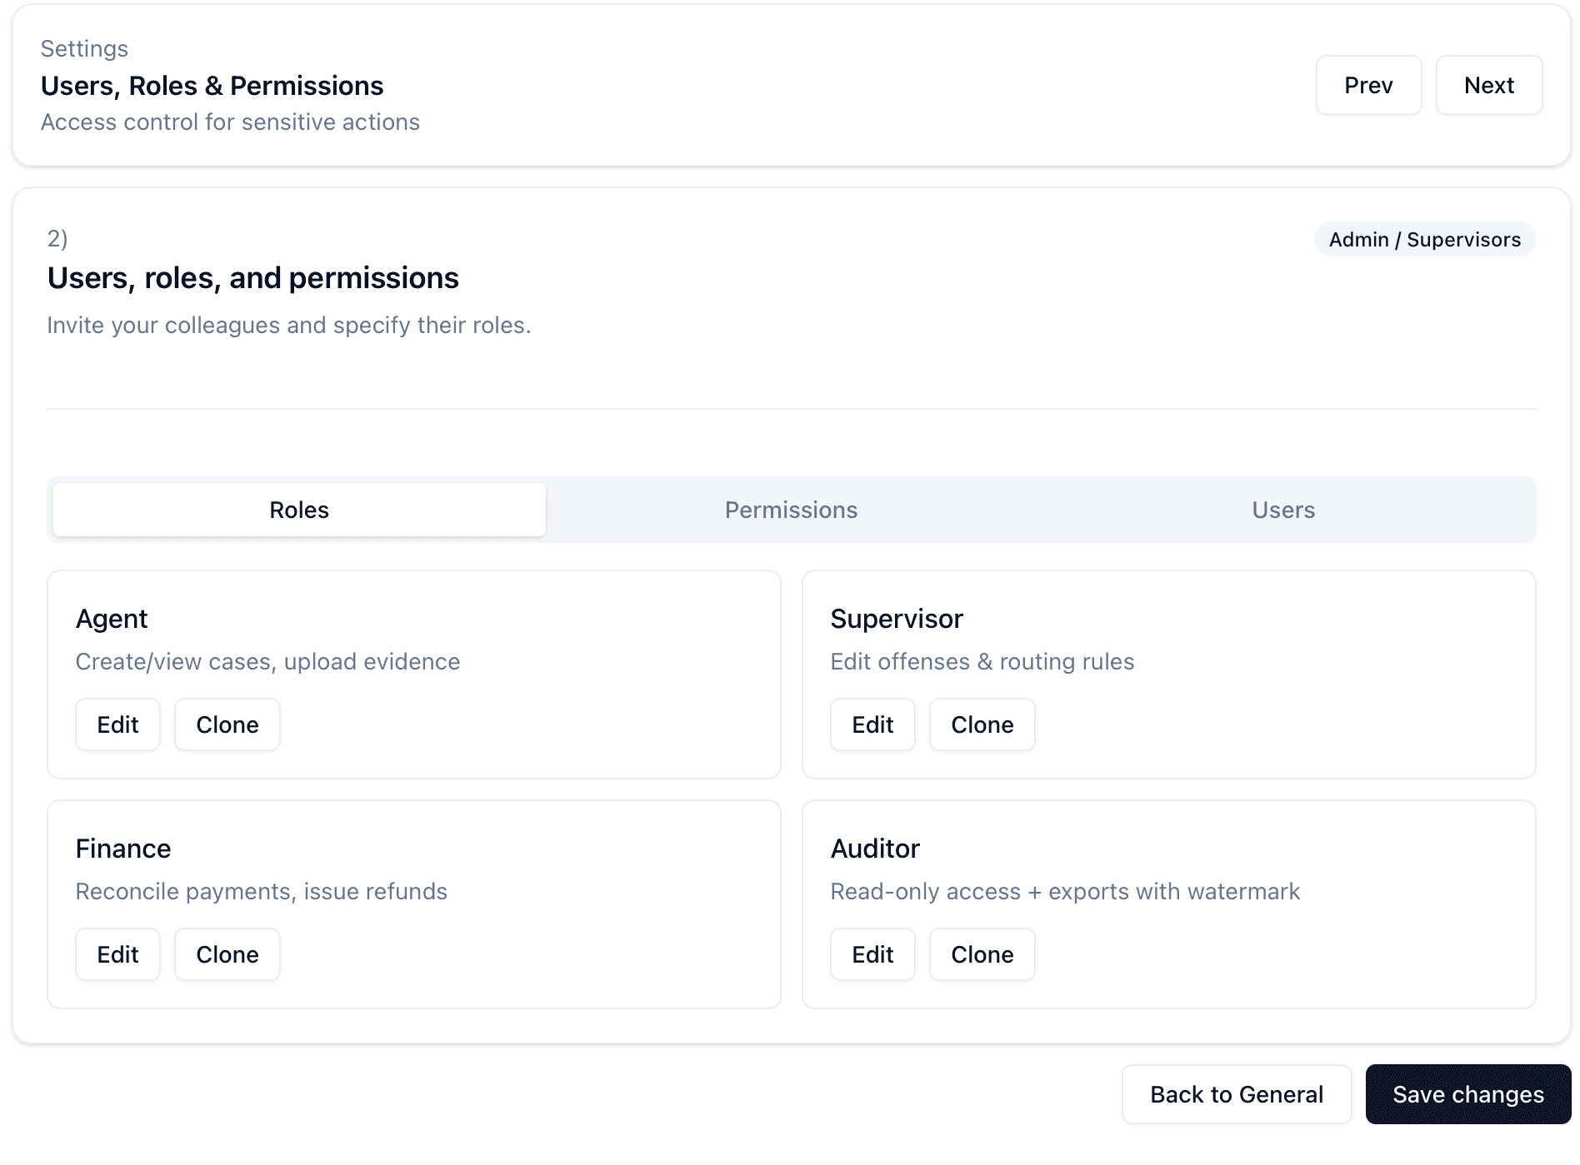1580x1165 pixels.
Task: Click the Next button
Action: (1488, 84)
